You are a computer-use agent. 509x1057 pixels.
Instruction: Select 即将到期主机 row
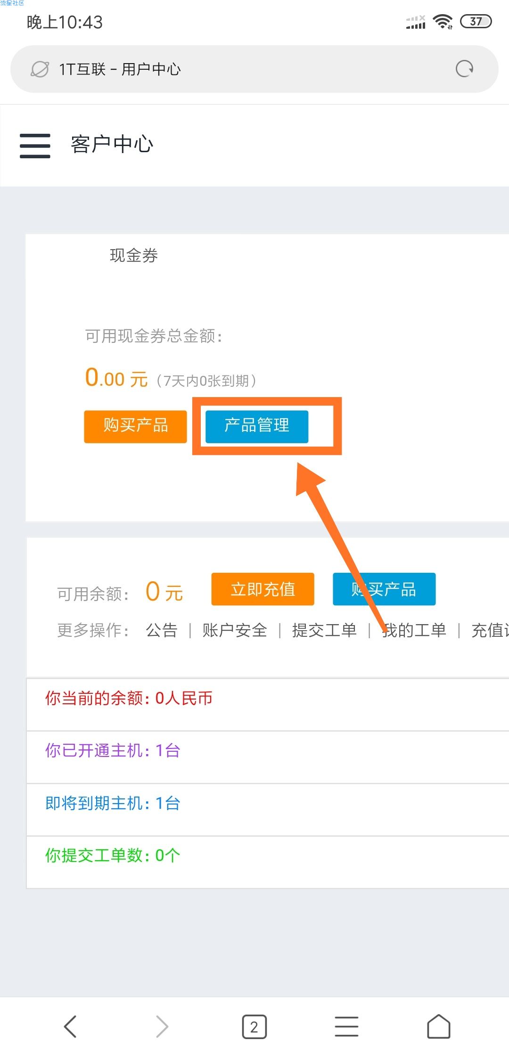click(x=268, y=810)
